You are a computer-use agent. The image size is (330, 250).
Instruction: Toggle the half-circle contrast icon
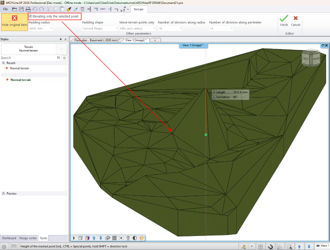coord(135,238)
